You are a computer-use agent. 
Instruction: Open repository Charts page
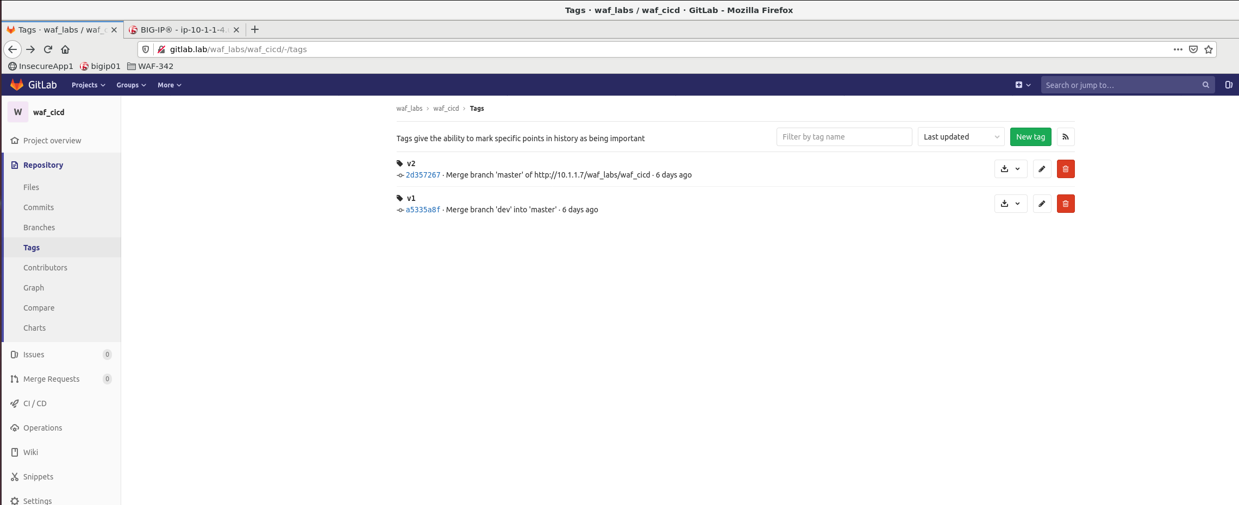(x=34, y=328)
